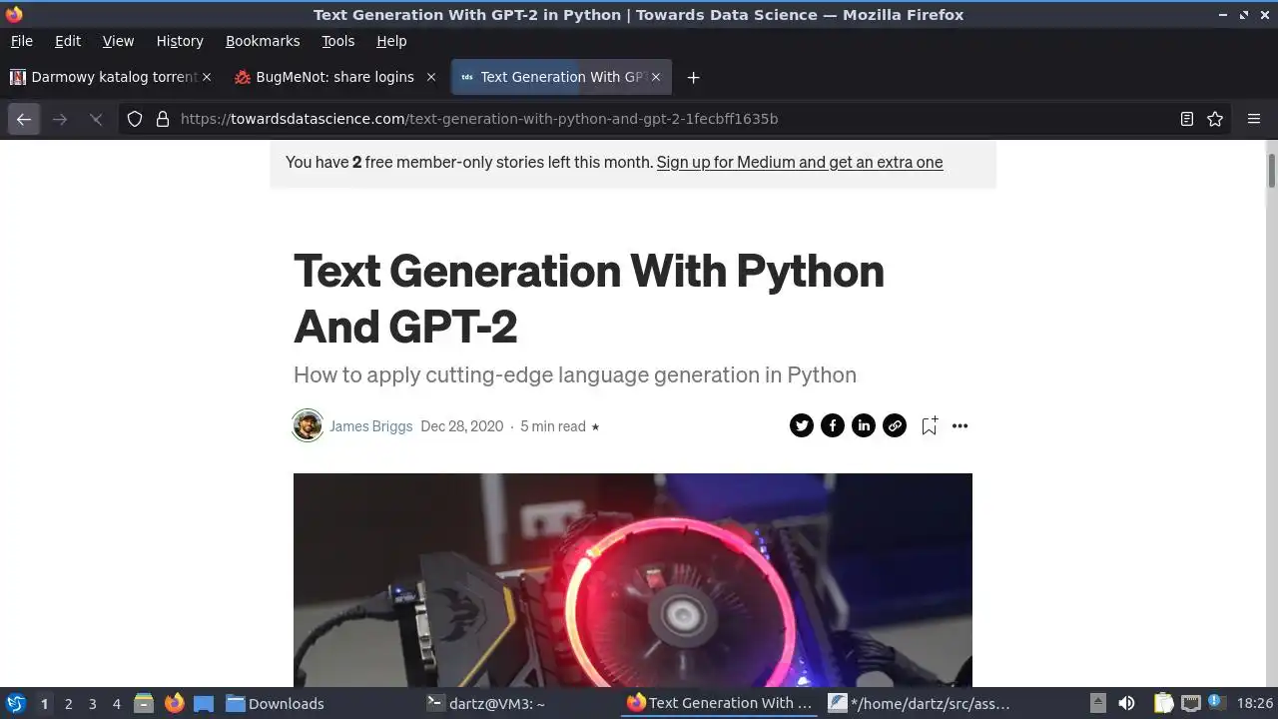The width and height of the screenshot is (1278, 719).
Task: Switch to workspace 4
Action: (116, 704)
